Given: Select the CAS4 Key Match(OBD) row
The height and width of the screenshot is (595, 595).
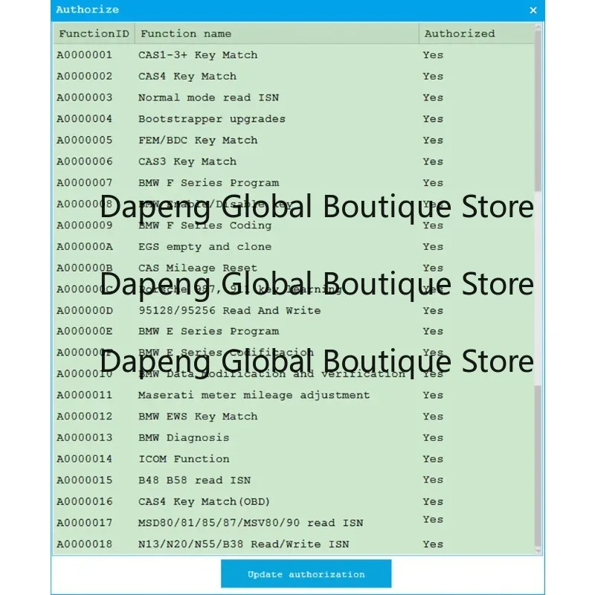Looking at the screenshot, I should [294, 501].
